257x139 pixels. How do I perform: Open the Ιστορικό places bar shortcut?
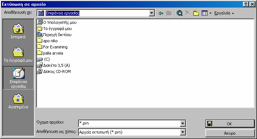[18, 31]
